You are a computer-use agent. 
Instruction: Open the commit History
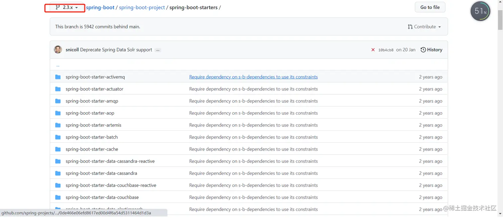click(431, 50)
